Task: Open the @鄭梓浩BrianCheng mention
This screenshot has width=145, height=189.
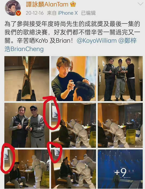Action: 70,45
